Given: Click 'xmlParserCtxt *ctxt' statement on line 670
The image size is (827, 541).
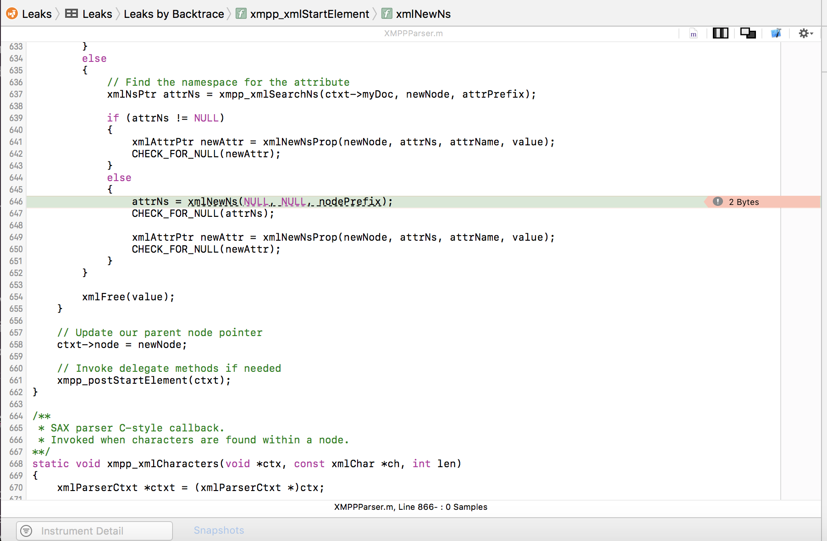Looking at the screenshot, I should [191, 488].
